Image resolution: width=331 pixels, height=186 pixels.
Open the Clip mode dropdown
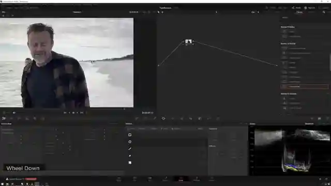point(255,12)
